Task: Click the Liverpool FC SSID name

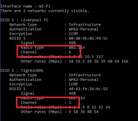Action: click(x=35, y=20)
